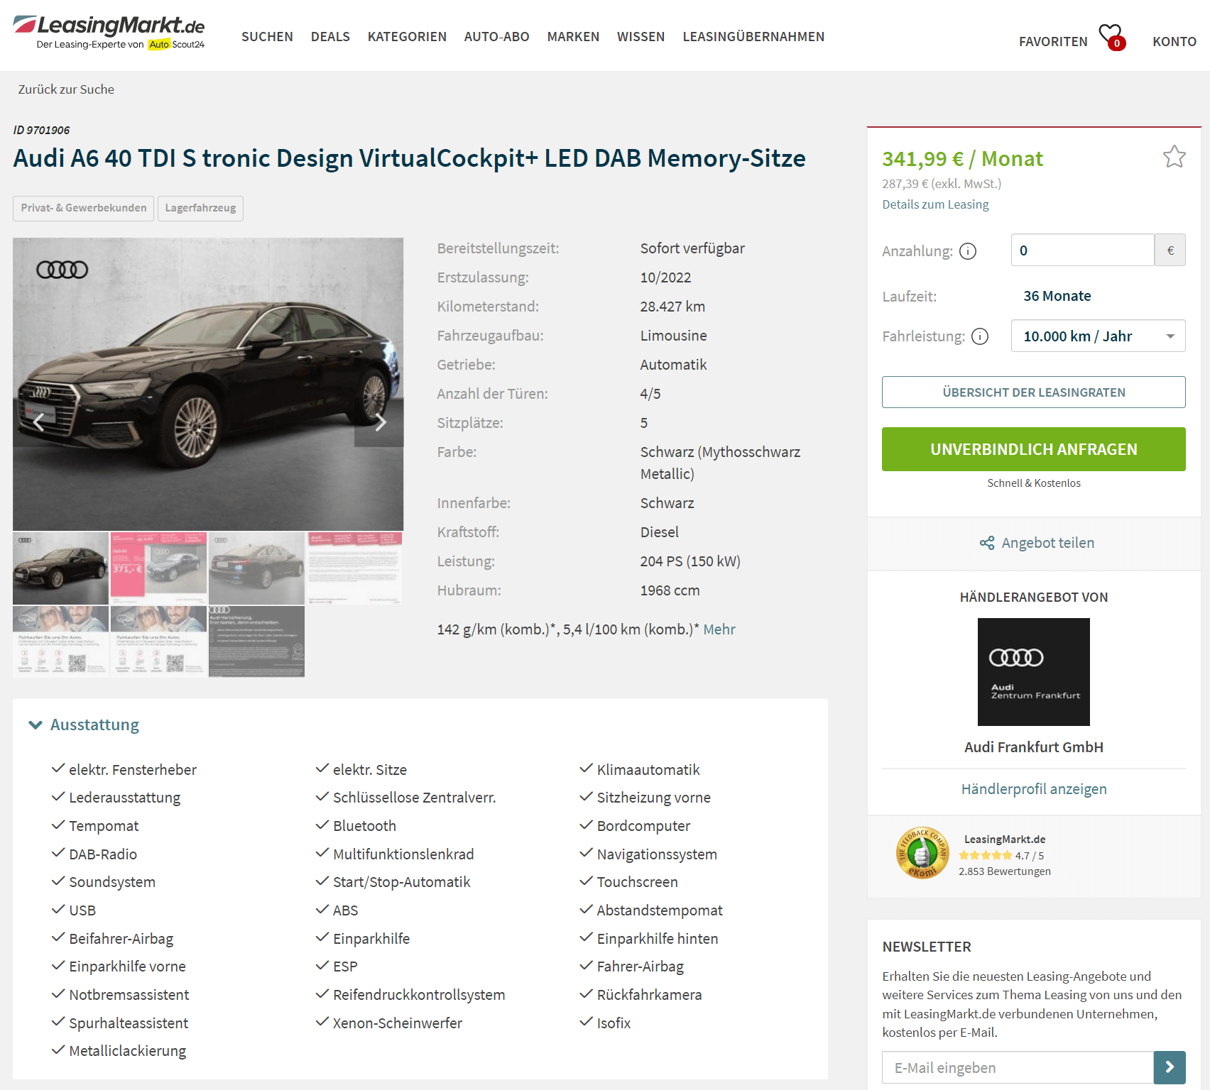The width and height of the screenshot is (1210, 1090).
Task: Show previous car photo with left arrow
Action: click(x=38, y=422)
